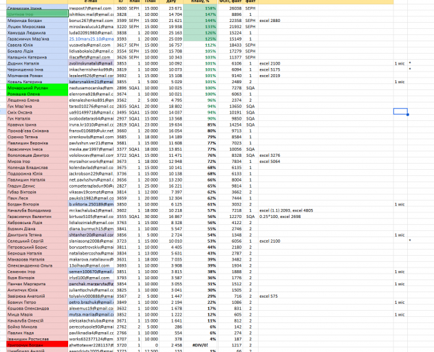Click the name Хабровська Лідія
The height and width of the screenshot is (352, 434).
point(37,223)
